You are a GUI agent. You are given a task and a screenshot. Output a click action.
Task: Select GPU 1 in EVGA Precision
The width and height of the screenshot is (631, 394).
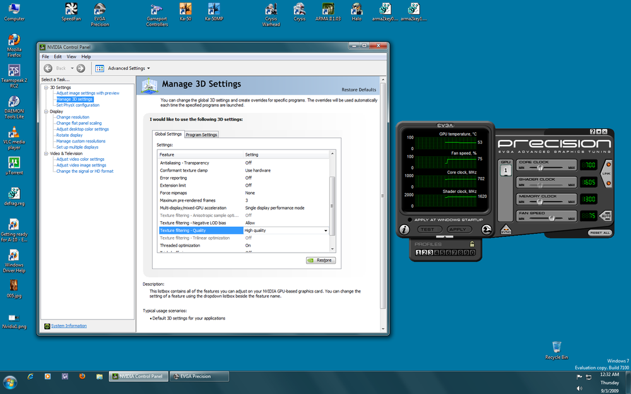(x=506, y=169)
